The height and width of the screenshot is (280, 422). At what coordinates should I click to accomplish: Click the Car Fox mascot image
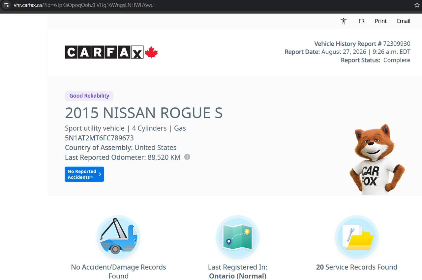click(x=377, y=159)
